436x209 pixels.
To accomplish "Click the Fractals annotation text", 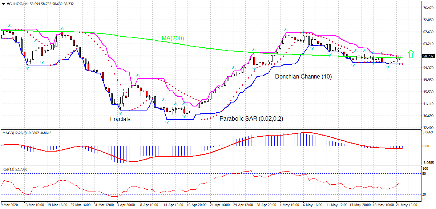I will tap(120, 119).
